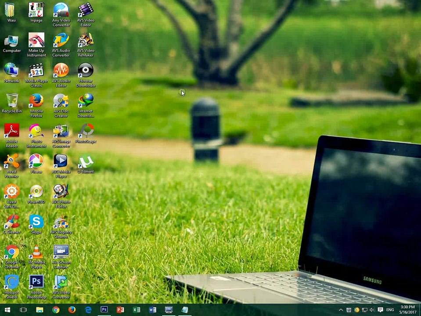
Task: Open the Windows Start menu
Action: point(7,310)
